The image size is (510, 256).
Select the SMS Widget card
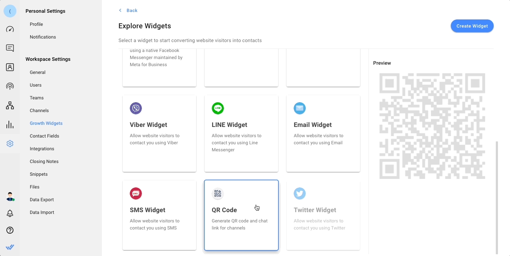coord(159,215)
